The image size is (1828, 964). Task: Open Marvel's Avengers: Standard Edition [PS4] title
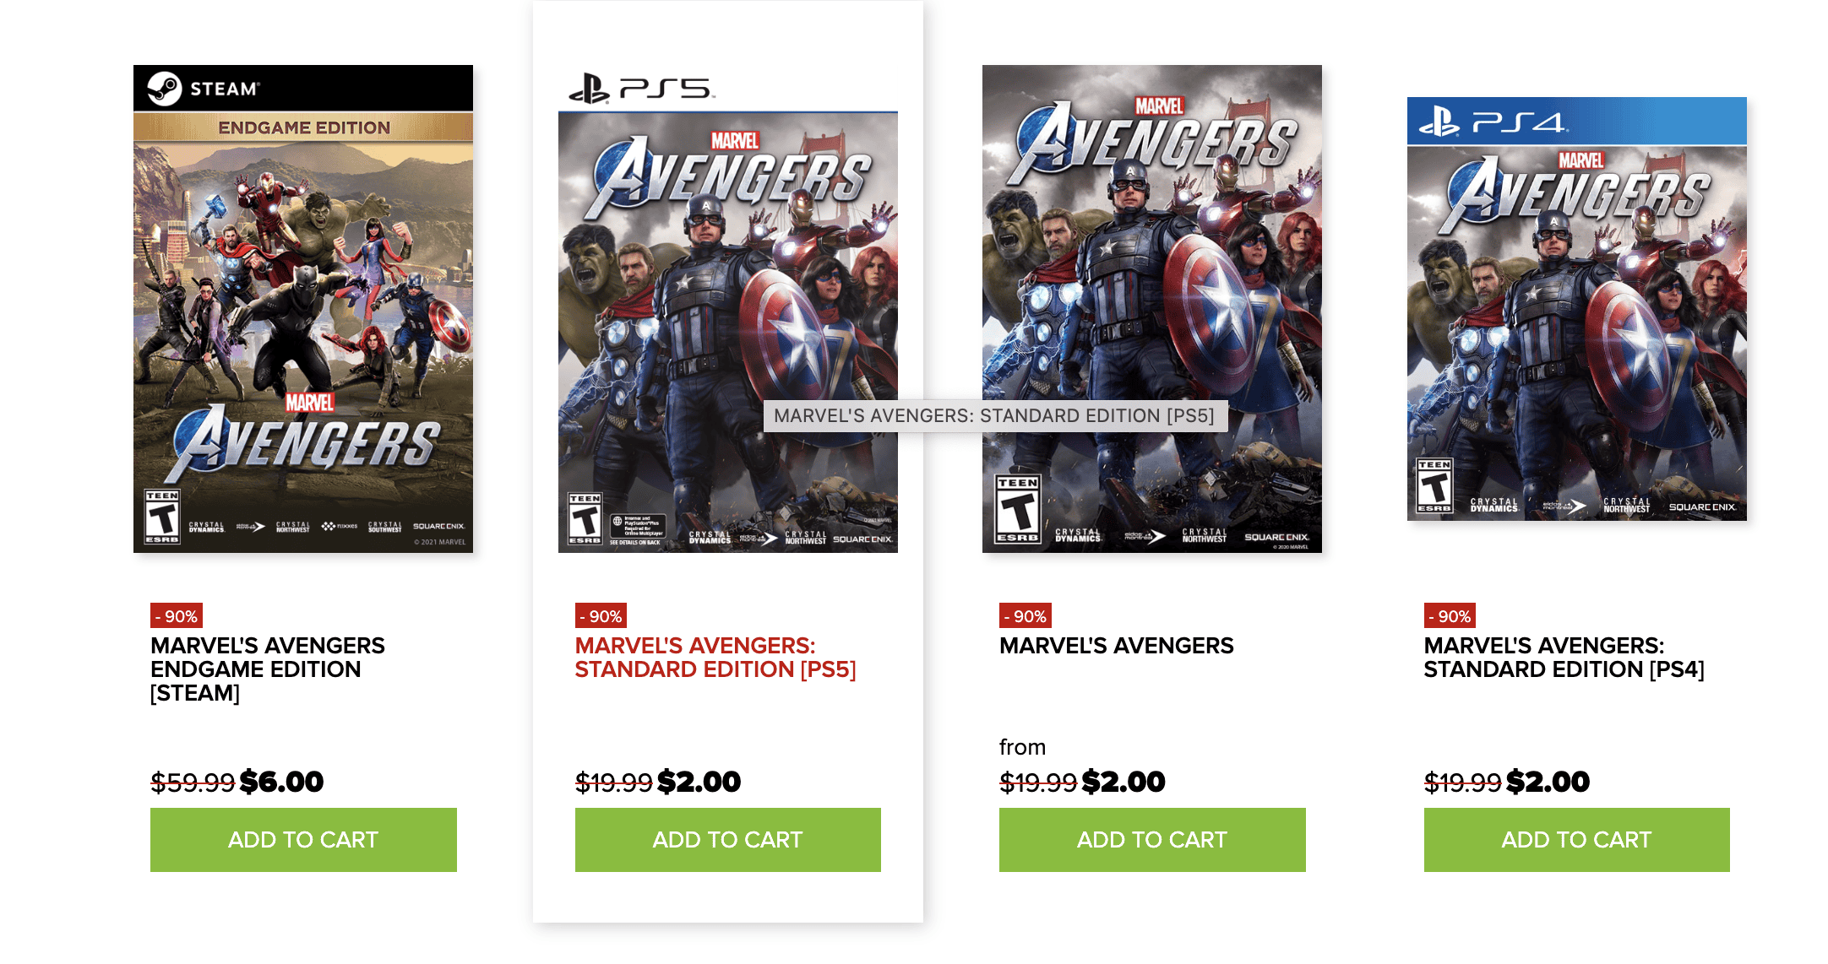coord(1564,658)
